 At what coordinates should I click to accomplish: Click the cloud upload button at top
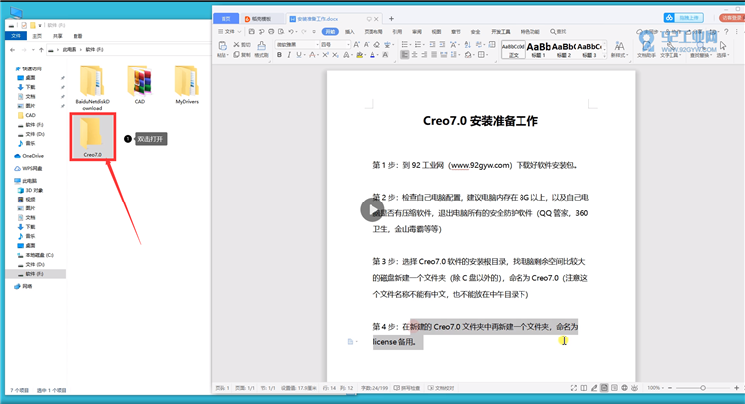coord(683,18)
